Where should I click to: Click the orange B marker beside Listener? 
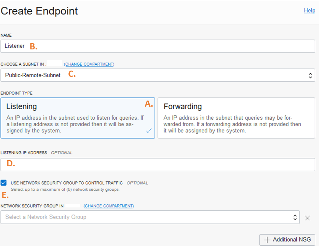tap(34, 46)
